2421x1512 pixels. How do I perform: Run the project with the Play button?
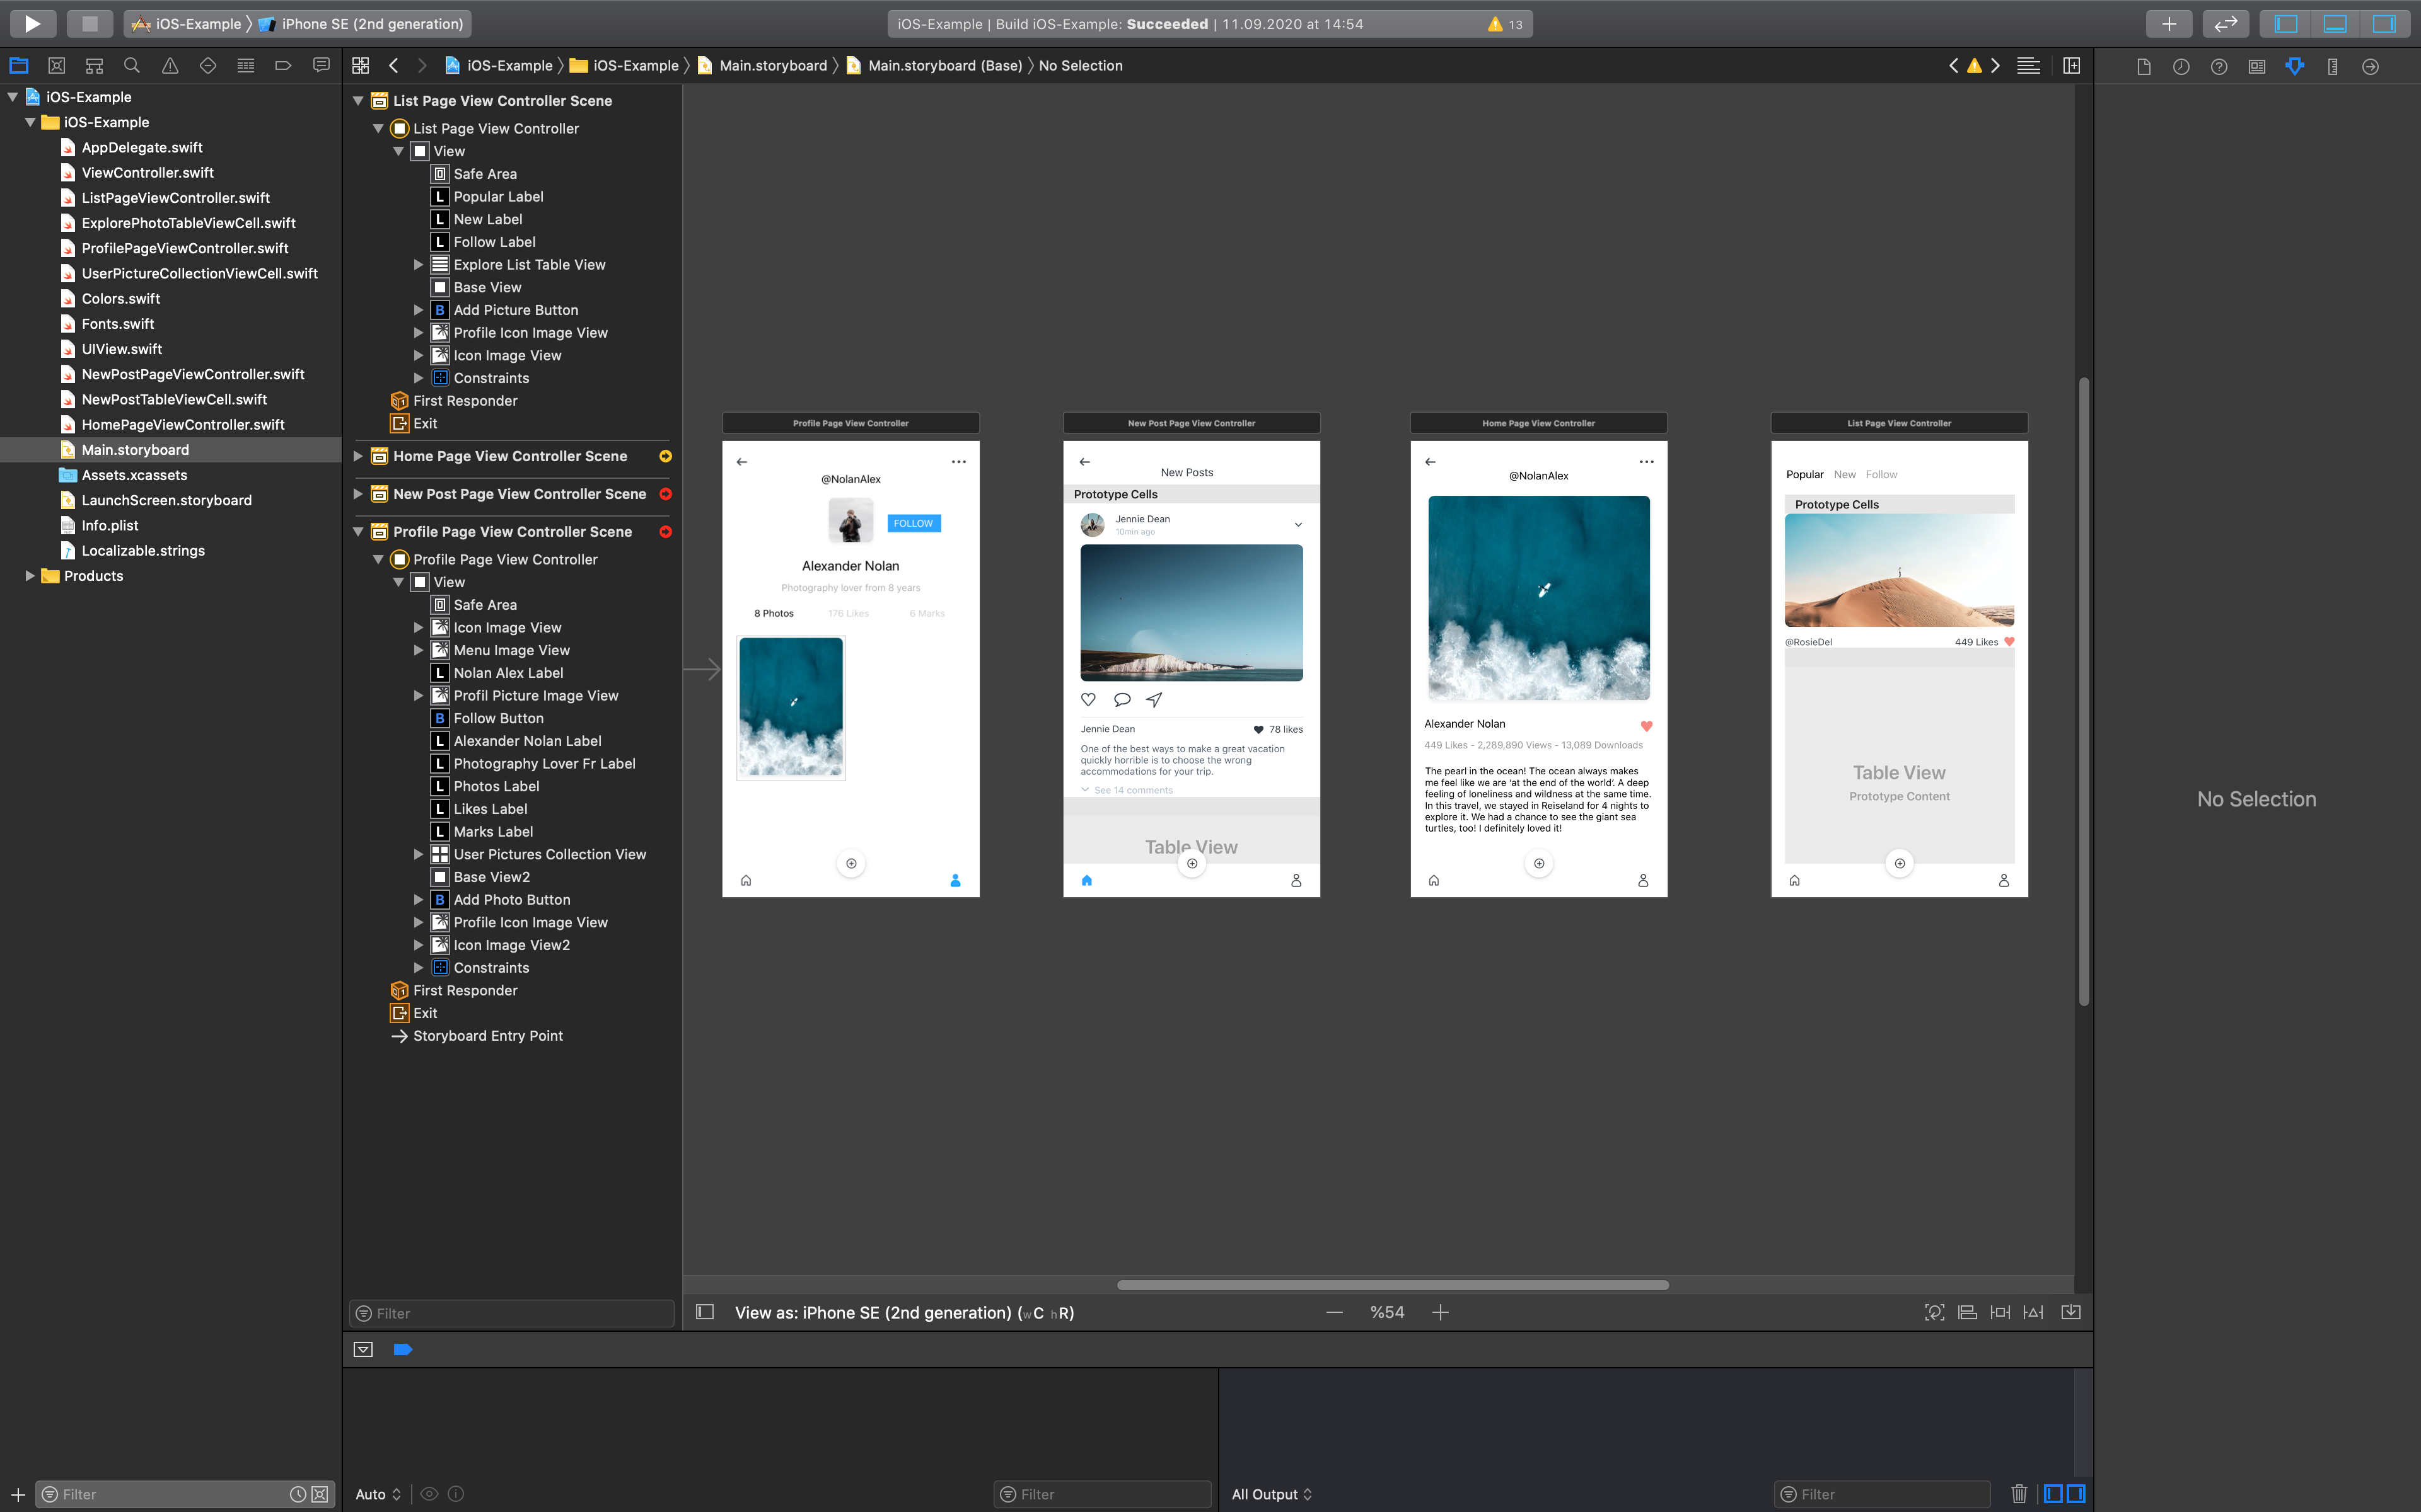tap(32, 24)
